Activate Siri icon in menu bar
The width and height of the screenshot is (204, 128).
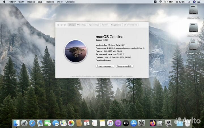(194, 2)
